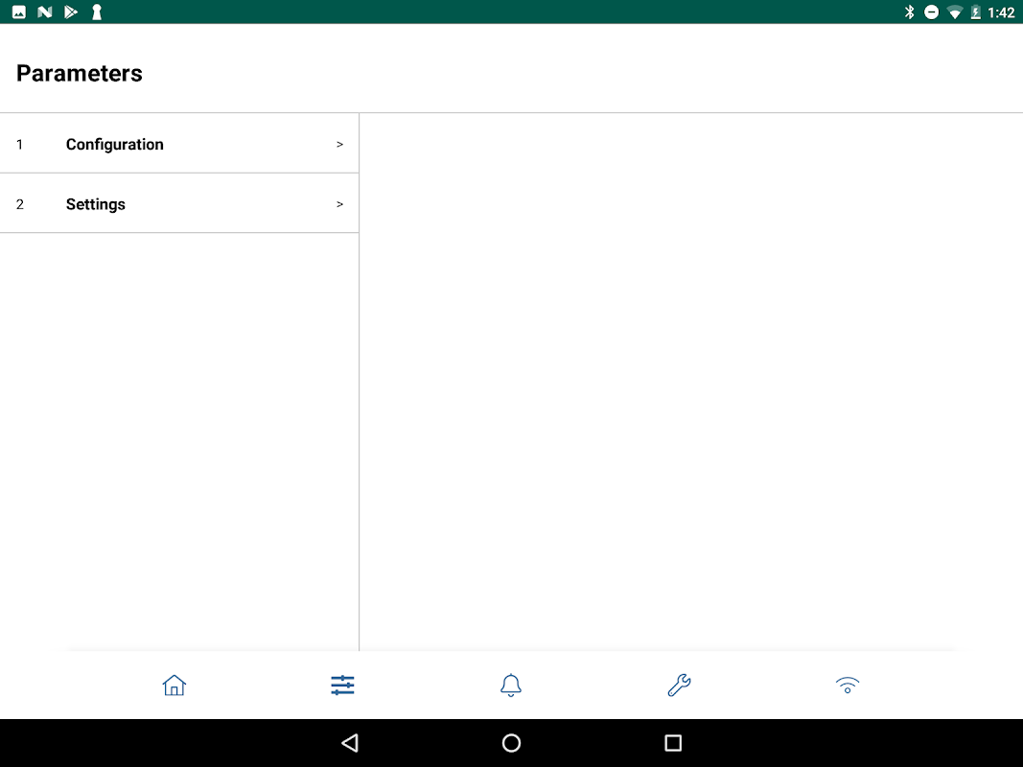Click the 1:42 clock in status bar

click(1002, 12)
